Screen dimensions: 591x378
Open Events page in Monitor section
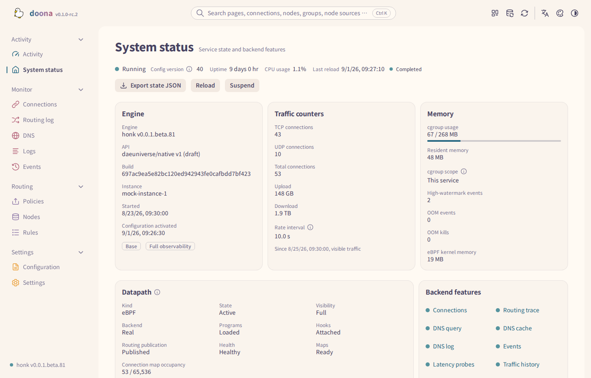[x=48, y=167]
